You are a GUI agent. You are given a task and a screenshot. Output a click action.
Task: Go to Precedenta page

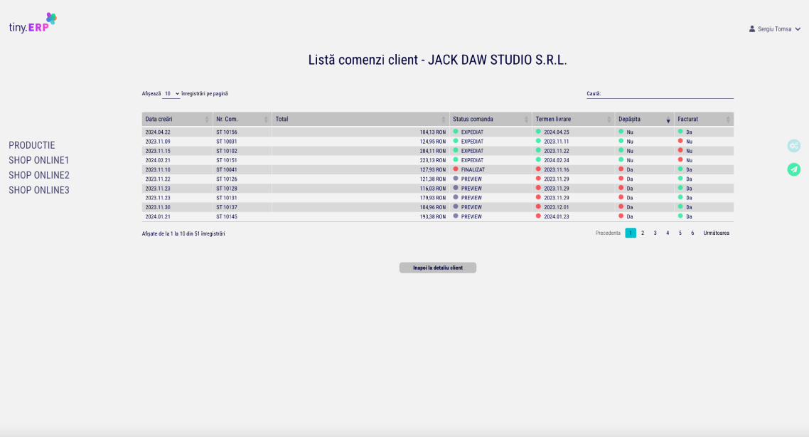[x=608, y=233]
